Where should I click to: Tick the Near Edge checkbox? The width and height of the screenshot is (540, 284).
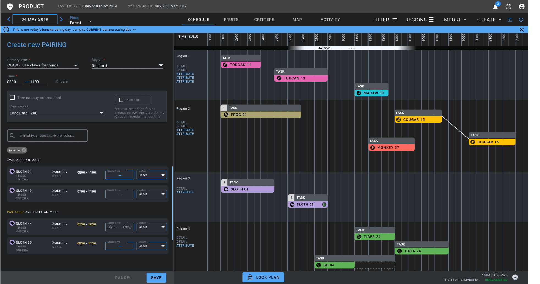click(121, 100)
